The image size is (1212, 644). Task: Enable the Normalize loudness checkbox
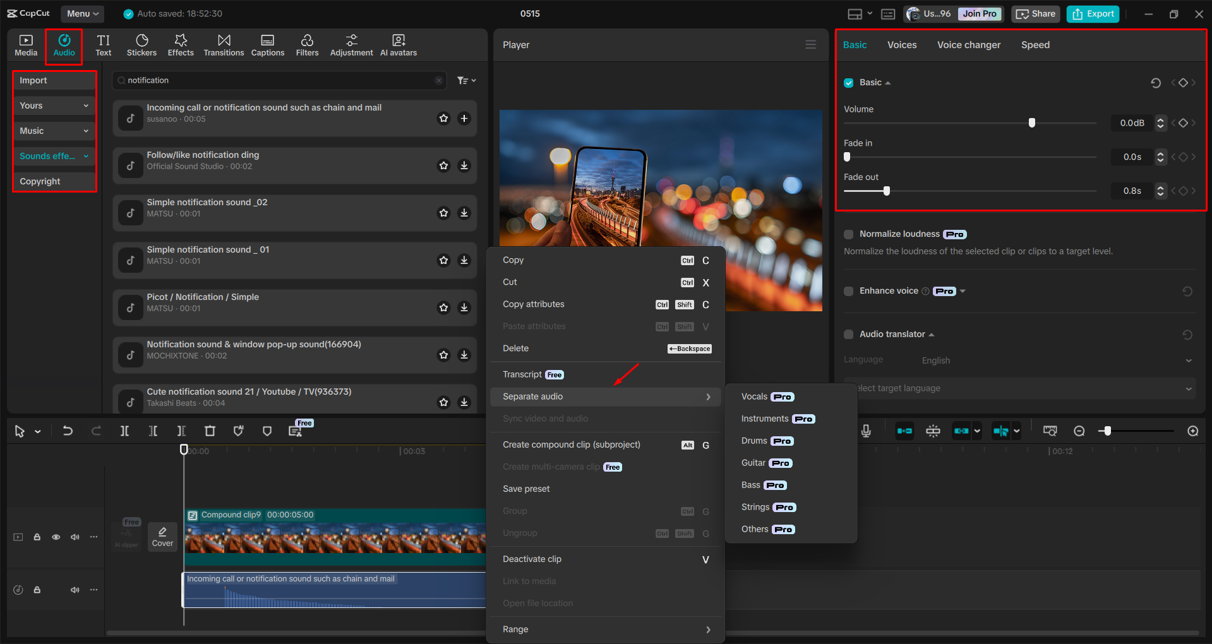(849, 234)
